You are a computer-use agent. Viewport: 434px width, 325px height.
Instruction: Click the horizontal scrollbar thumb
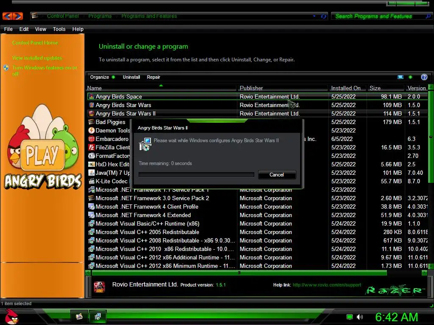[239, 273]
